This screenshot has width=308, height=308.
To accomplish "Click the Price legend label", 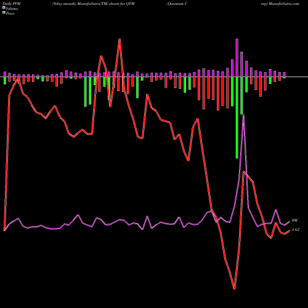I will click(10, 14).
